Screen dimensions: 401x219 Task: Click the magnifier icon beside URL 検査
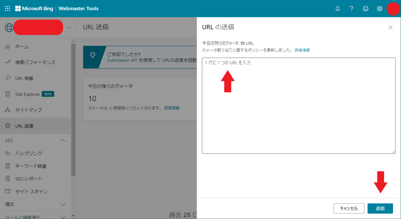pos(8,78)
